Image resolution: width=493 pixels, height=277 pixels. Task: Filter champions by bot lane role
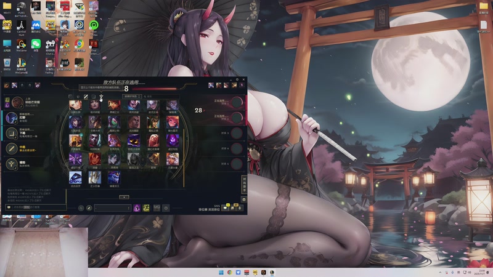click(x=94, y=97)
